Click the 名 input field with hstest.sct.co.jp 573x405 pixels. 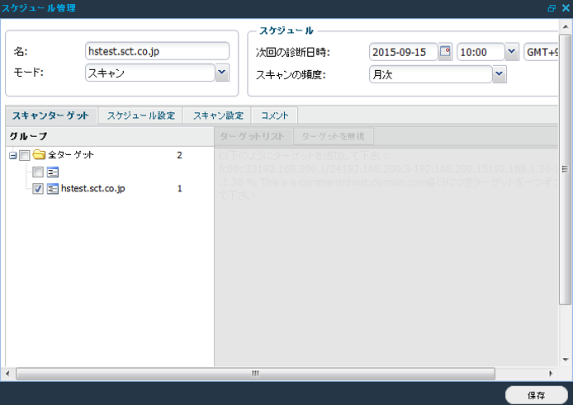point(157,51)
